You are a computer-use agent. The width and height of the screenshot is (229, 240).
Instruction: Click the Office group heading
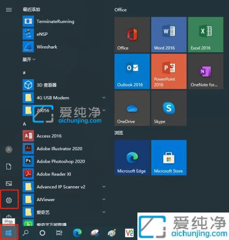coord(120,10)
